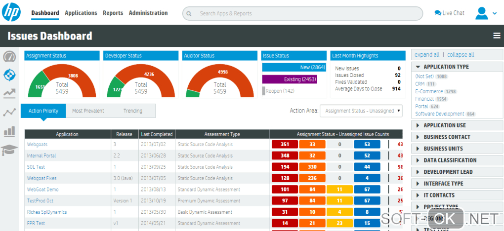Select the crosshair target sidebar icon
This screenshot has height=231, width=504.
click(9, 75)
